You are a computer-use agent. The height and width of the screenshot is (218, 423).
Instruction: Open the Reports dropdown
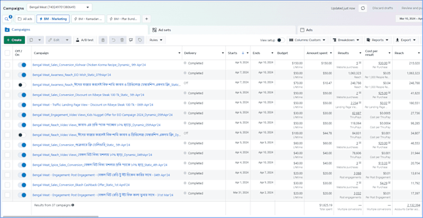(x=378, y=40)
